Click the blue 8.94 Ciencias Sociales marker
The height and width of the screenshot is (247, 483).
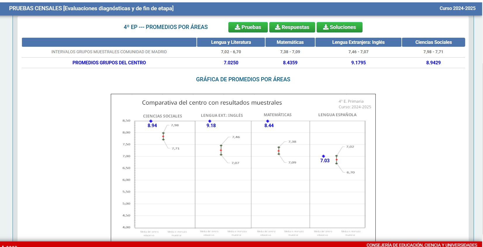coord(151,121)
